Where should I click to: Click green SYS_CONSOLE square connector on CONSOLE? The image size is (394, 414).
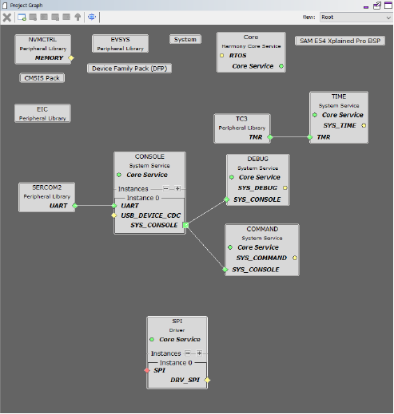tap(186, 226)
